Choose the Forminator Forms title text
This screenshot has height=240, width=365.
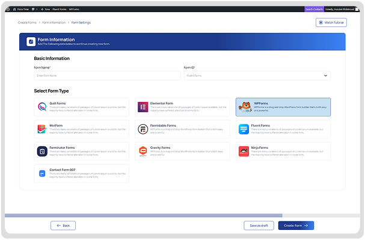click(x=62, y=148)
